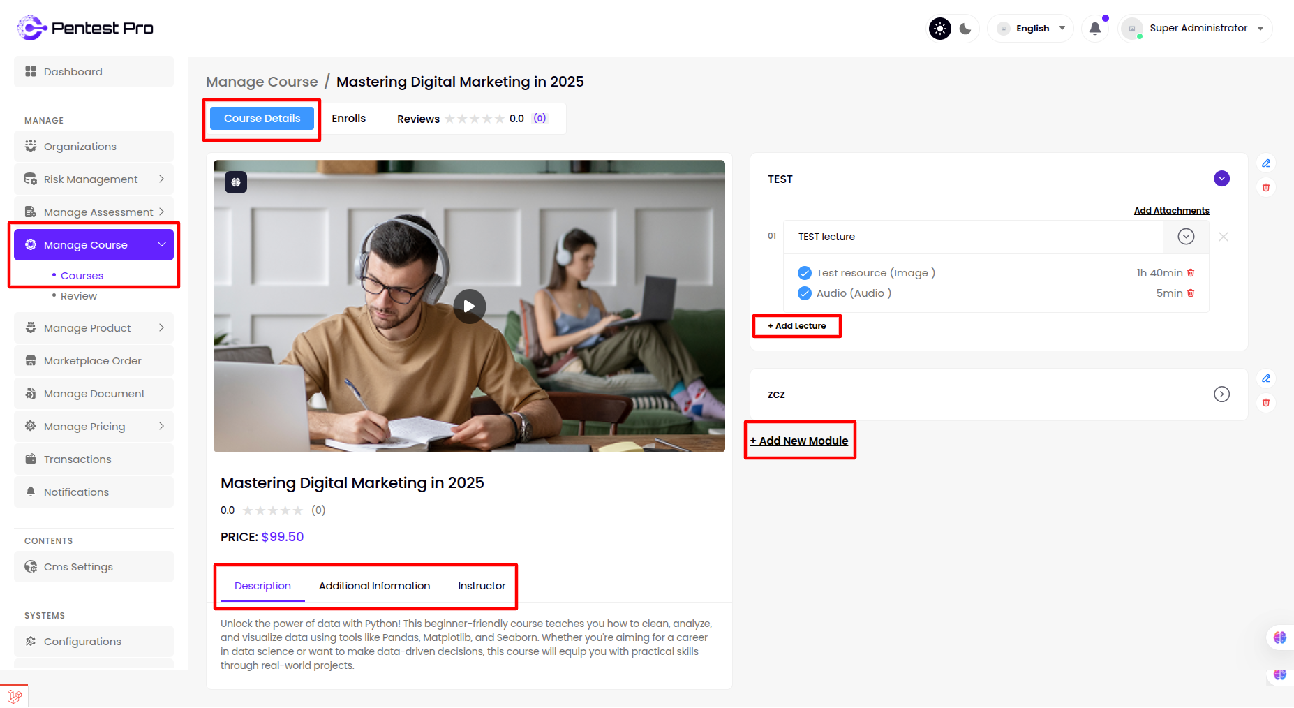
Task: Toggle the Test resource blue checkmark
Action: [x=805, y=273]
